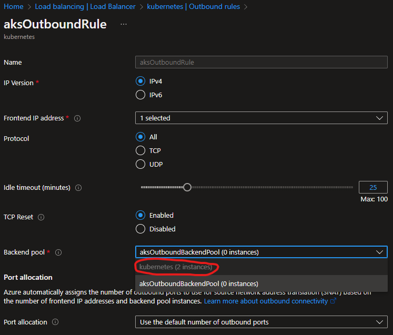Click the kubernetes subtitle under the title
This screenshot has height=335, width=393.
(x=19, y=37)
